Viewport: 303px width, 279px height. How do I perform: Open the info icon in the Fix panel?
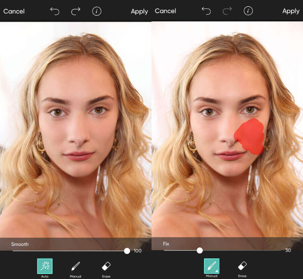248,11
